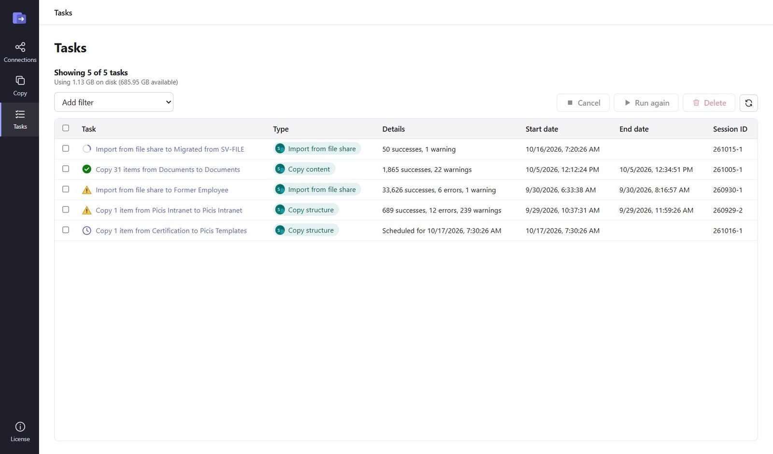
Task: Click the warning icon on Former Employee task
Action: [x=86, y=190]
